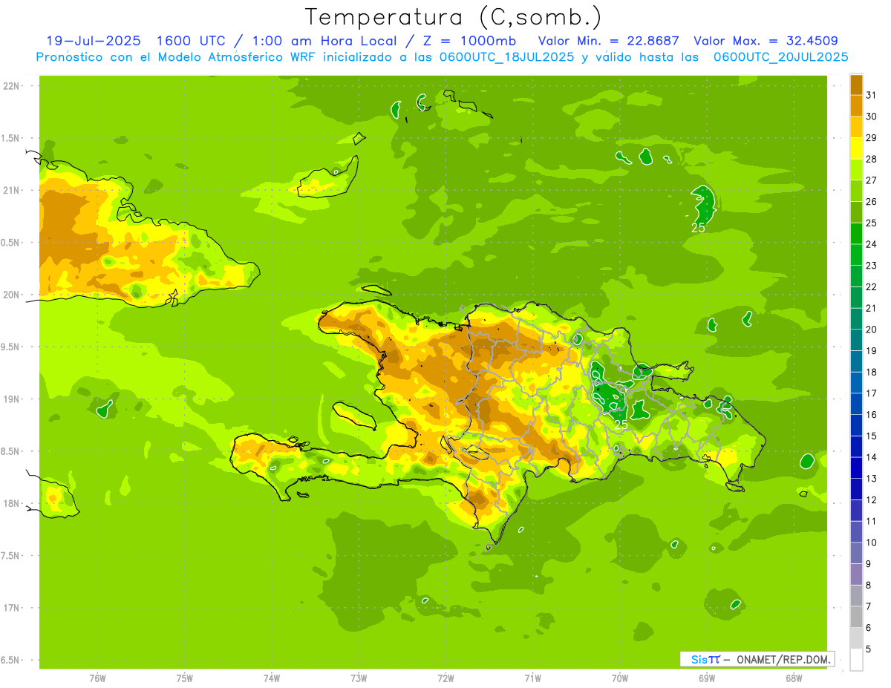Click the "Valor Max. = 32.4509" value

click(766, 41)
